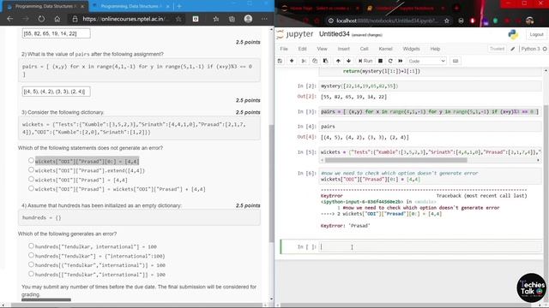Click the Python 3 kernel indicator
Image resolution: width=549 pixels, height=308 pixels.
530,49
